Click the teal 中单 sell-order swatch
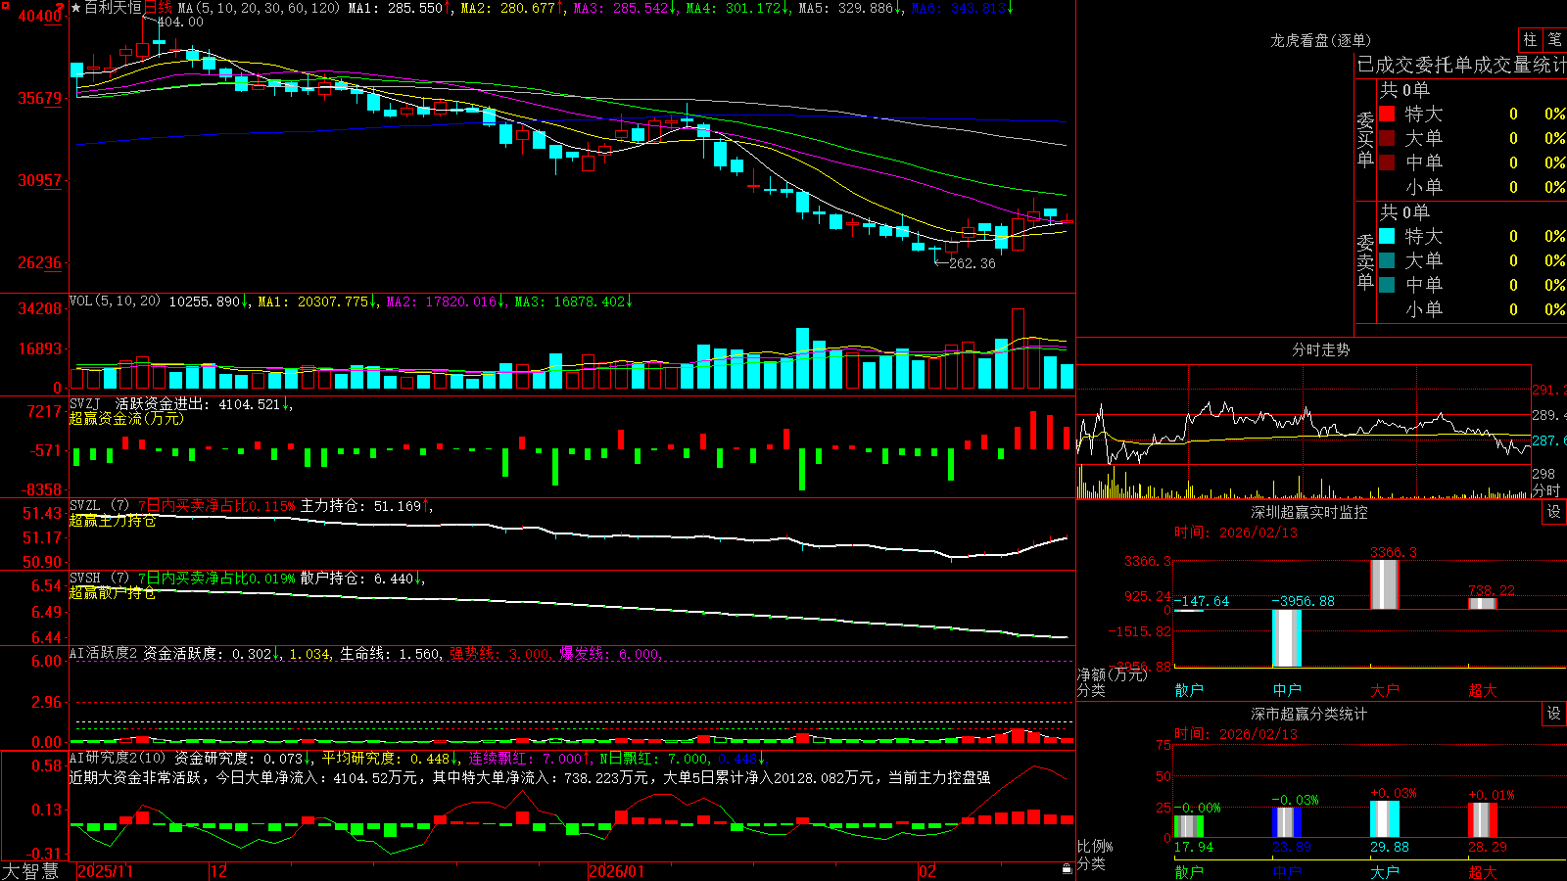Image resolution: width=1567 pixels, height=881 pixels. coord(1387,285)
